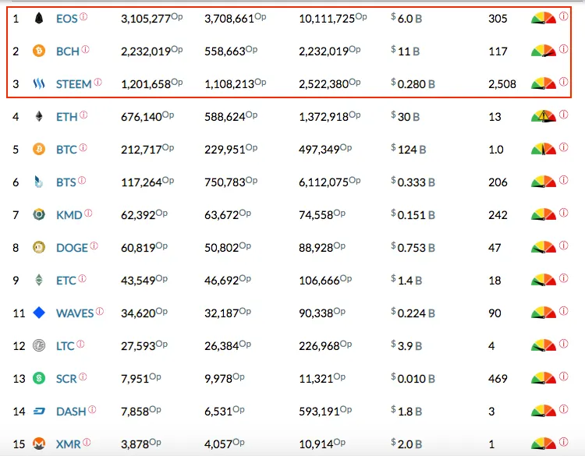585x456 pixels.
Task: Open the DOGE coin link
Action: (72, 248)
